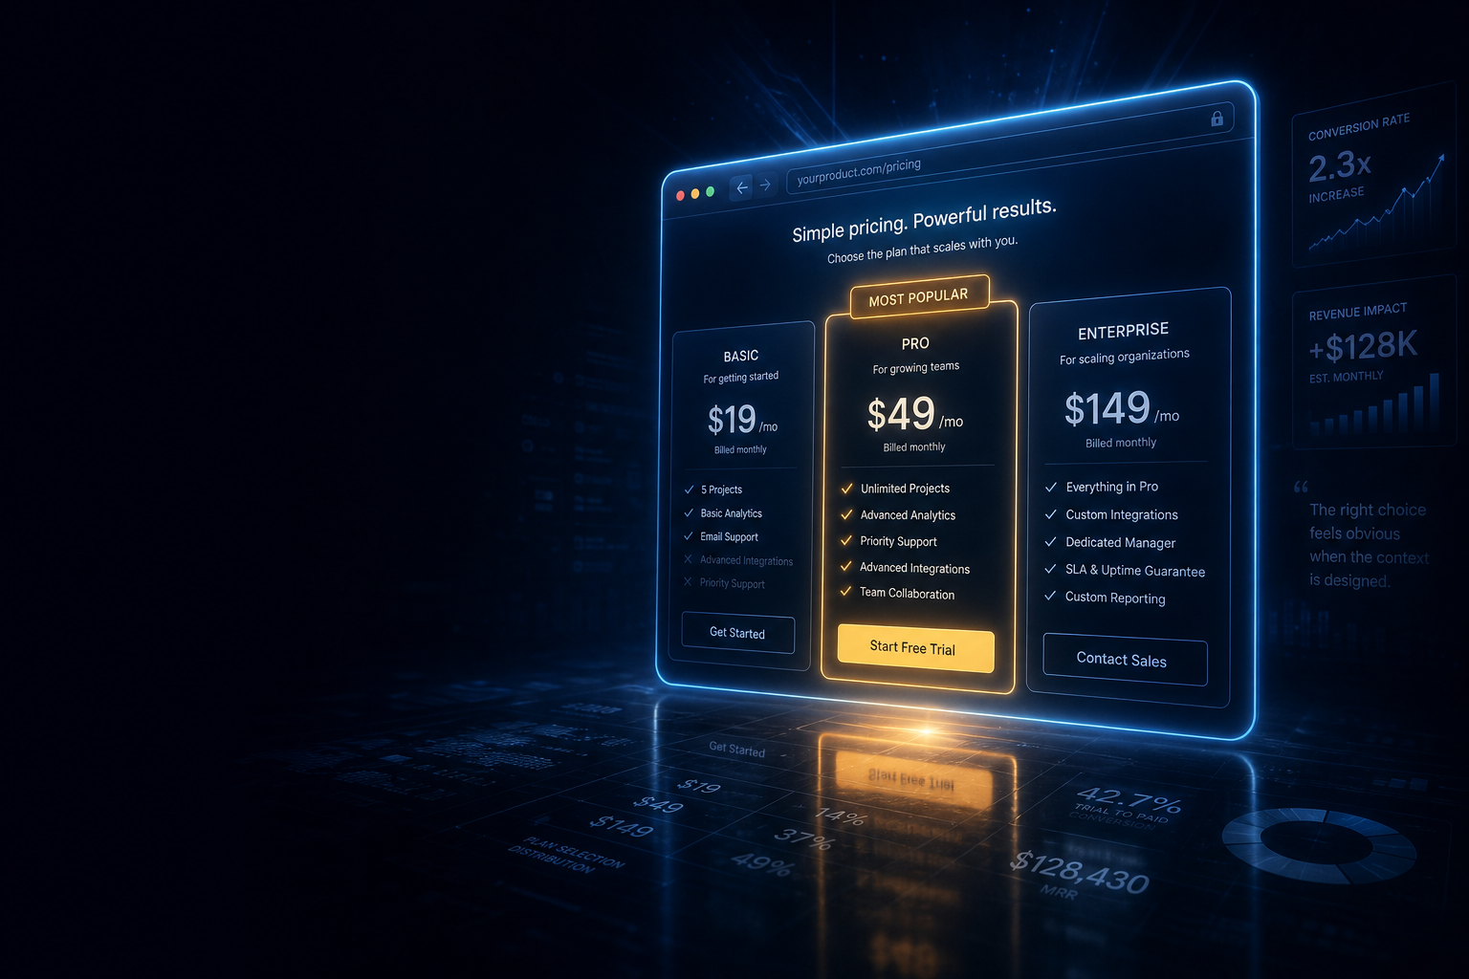Click the checkmark beside 5 Projects
Image resolution: width=1469 pixels, height=979 pixels.
pyautogui.click(x=689, y=489)
